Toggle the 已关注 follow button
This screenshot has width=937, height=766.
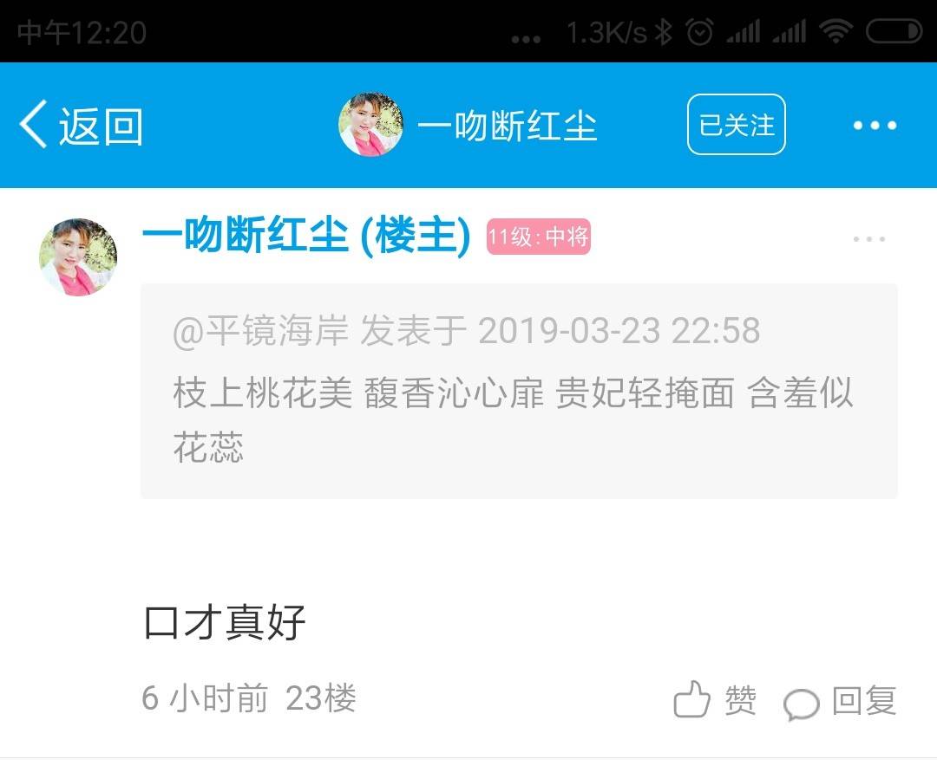tap(737, 124)
